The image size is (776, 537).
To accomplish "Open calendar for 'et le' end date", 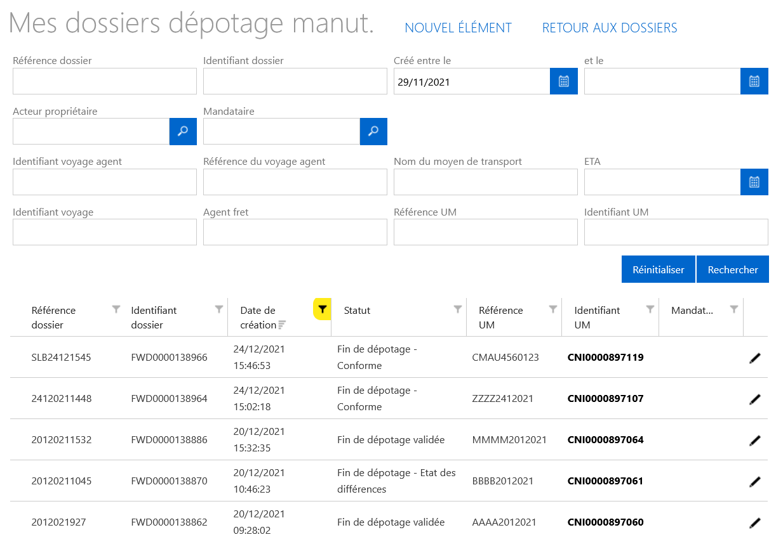I will tap(754, 81).
